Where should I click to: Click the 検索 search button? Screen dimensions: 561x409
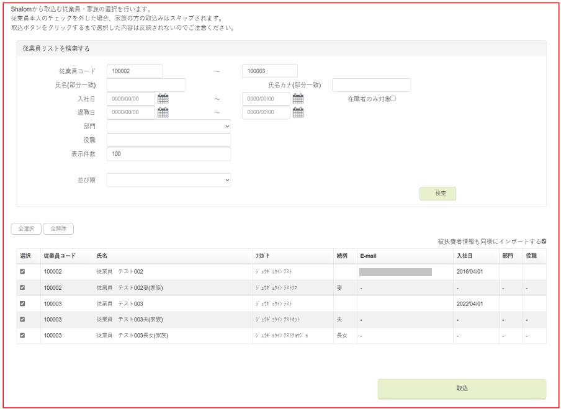point(438,194)
